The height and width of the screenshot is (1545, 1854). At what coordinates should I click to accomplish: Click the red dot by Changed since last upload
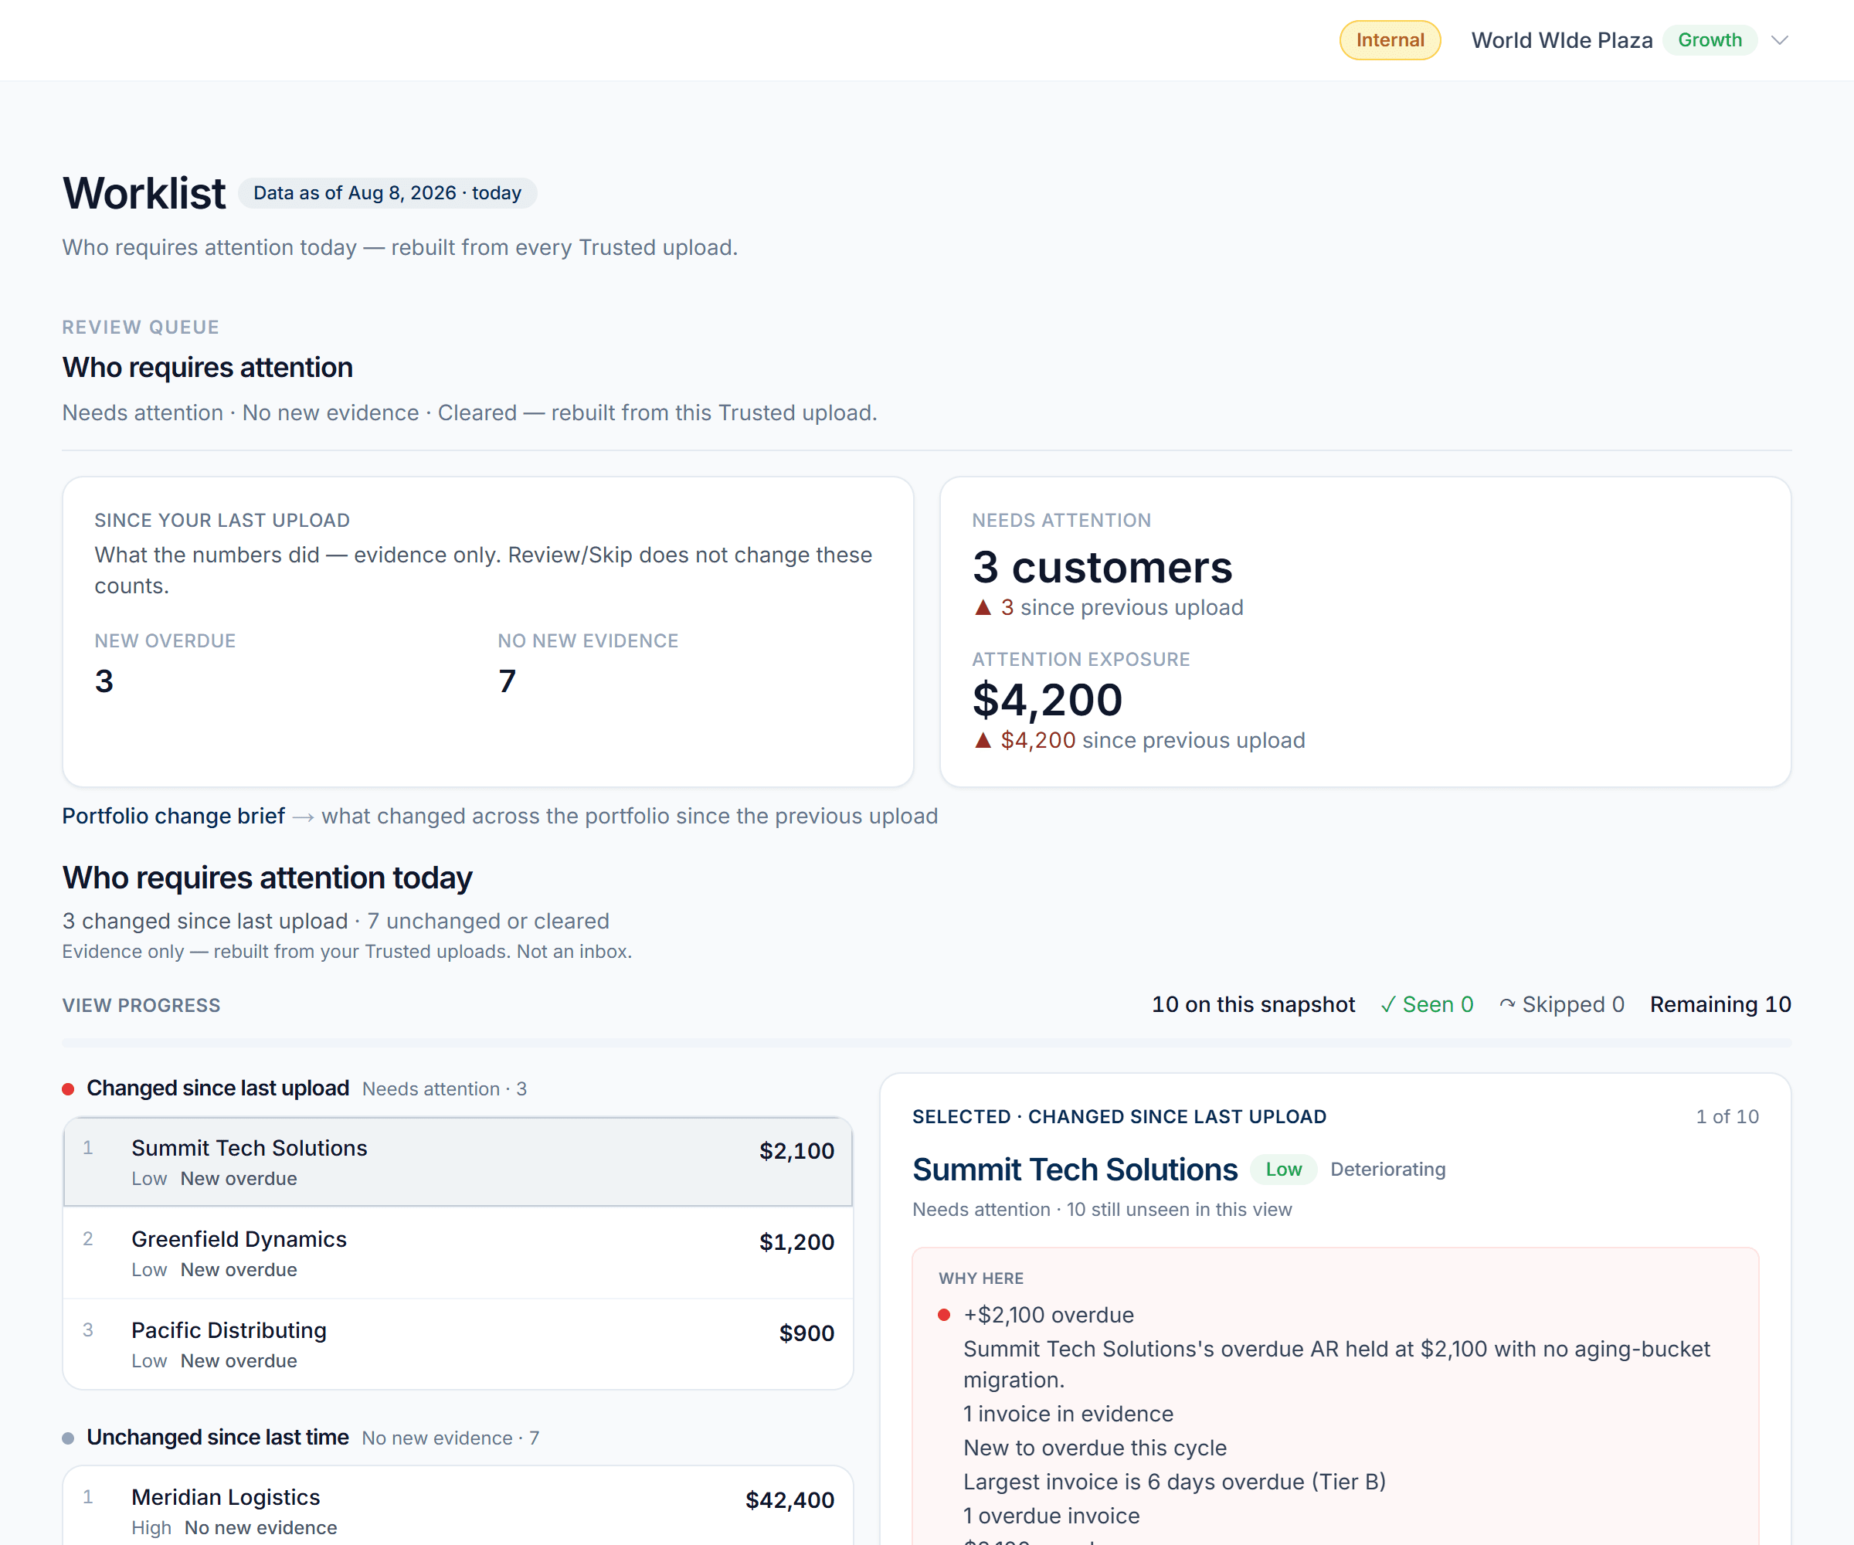[x=68, y=1088]
